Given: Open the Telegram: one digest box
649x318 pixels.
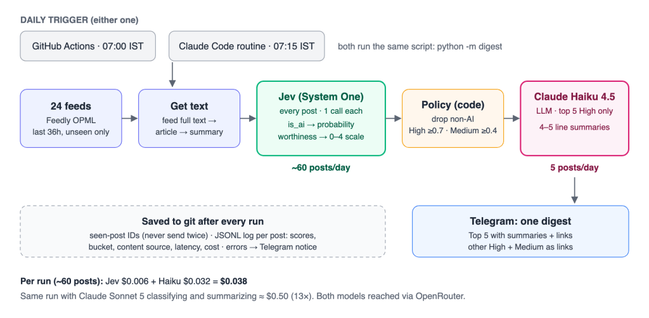Looking at the screenshot, I should [520, 231].
